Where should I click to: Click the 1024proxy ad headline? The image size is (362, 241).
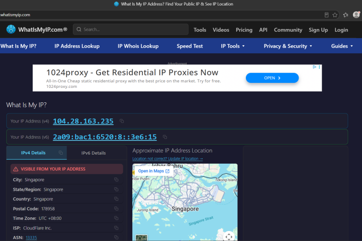(x=132, y=72)
